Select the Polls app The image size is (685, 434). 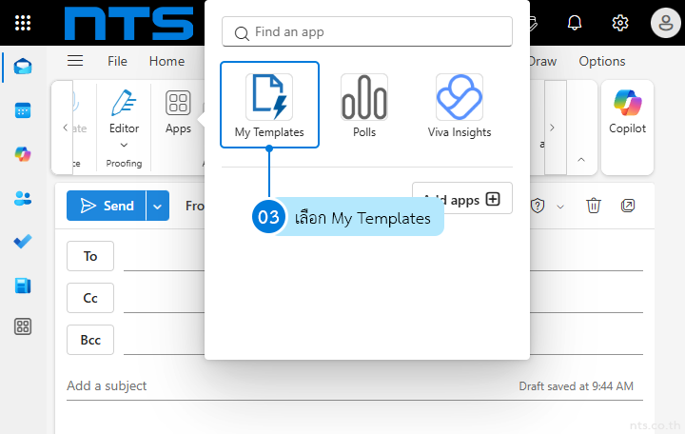coord(364,105)
